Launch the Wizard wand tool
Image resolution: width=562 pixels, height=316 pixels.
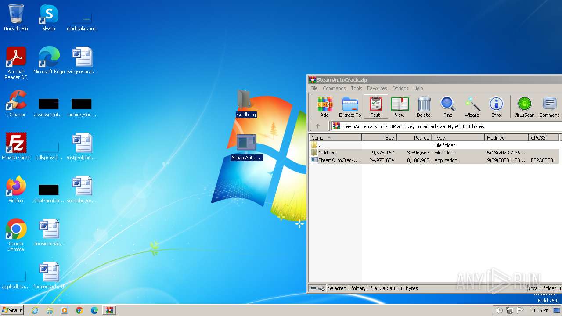point(472,107)
